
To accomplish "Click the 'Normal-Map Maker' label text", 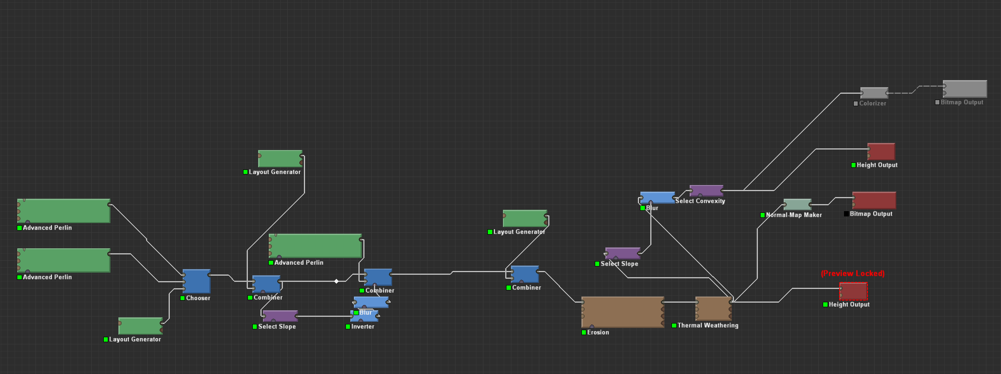I will point(794,215).
